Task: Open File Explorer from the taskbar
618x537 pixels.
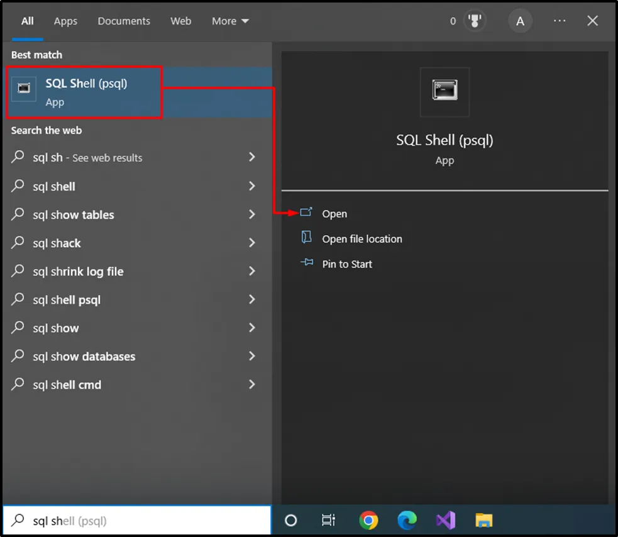Action: coord(483,520)
